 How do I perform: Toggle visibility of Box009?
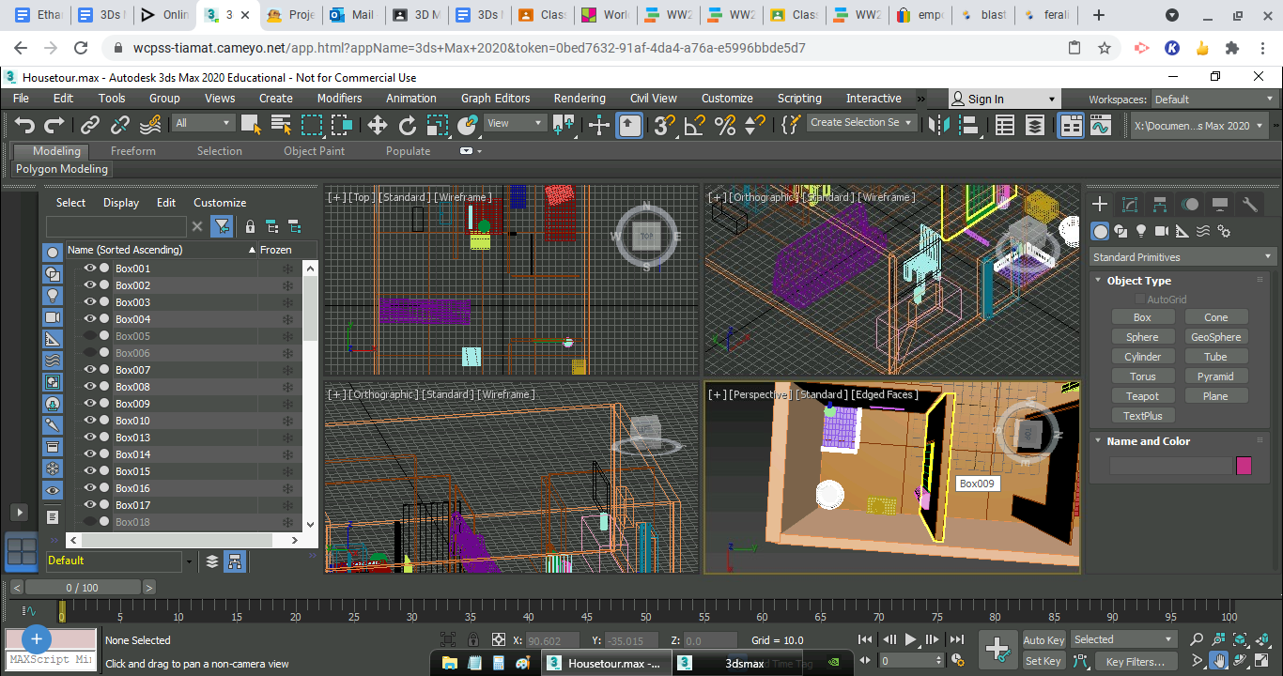[90, 404]
